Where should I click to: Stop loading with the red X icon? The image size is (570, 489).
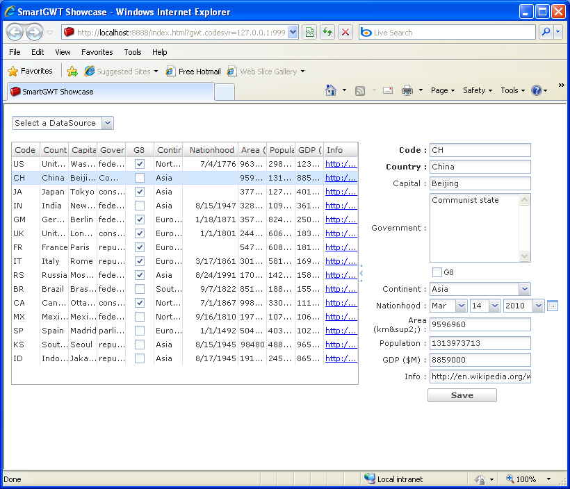click(345, 33)
